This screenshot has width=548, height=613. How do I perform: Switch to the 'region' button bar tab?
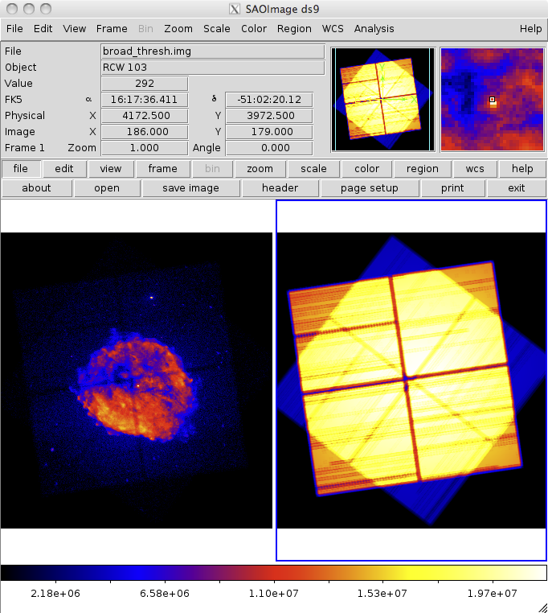coord(422,169)
